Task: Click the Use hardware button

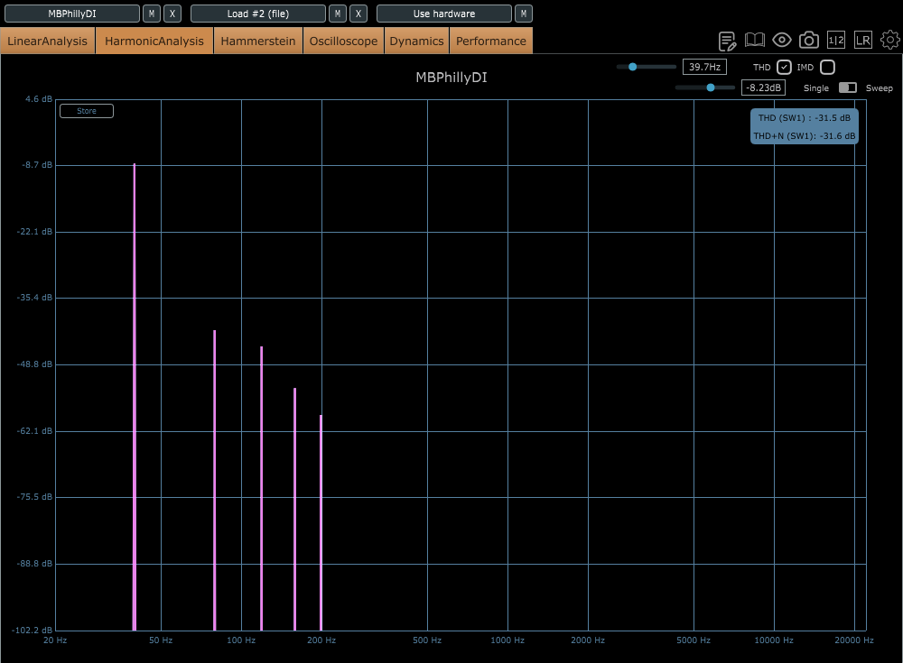Action: point(444,14)
